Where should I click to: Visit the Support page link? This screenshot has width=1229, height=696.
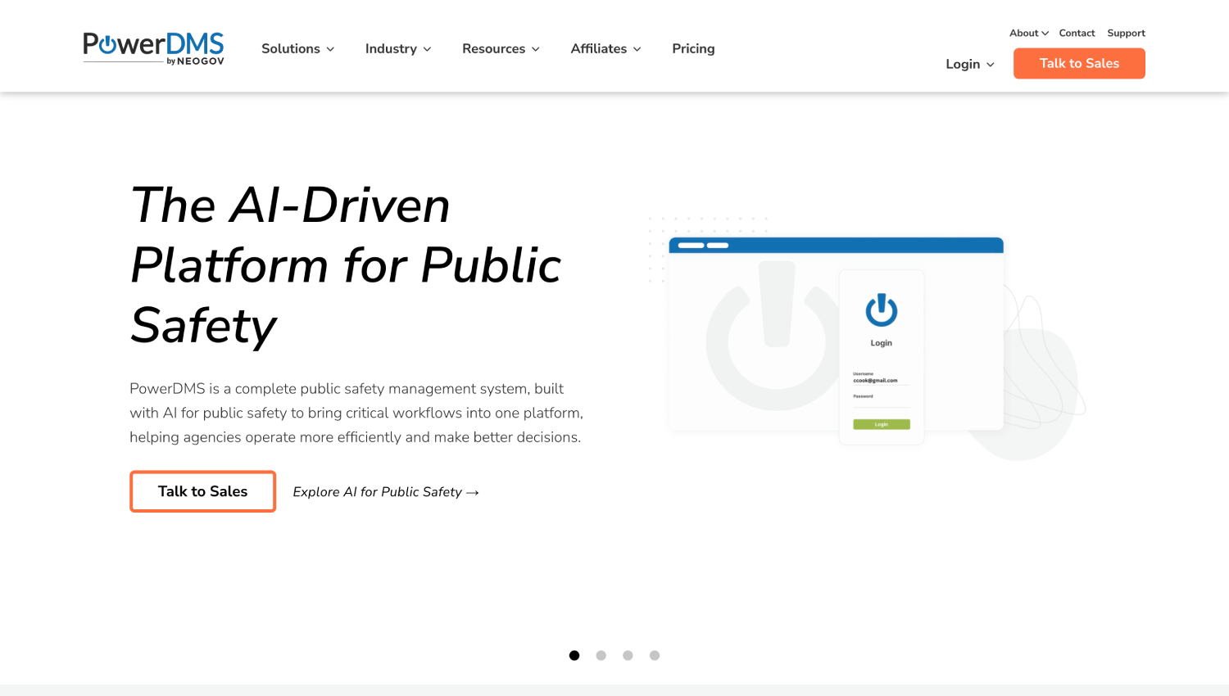coord(1126,34)
